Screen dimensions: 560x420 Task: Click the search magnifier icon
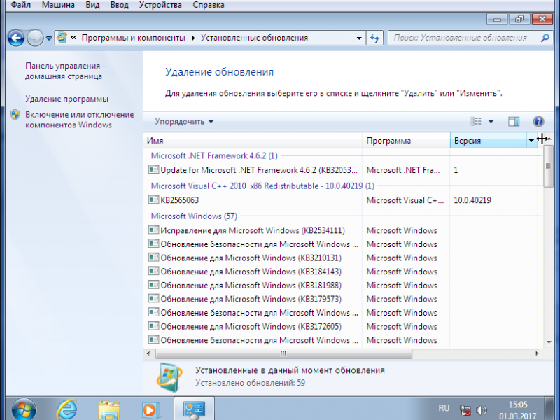(545, 38)
